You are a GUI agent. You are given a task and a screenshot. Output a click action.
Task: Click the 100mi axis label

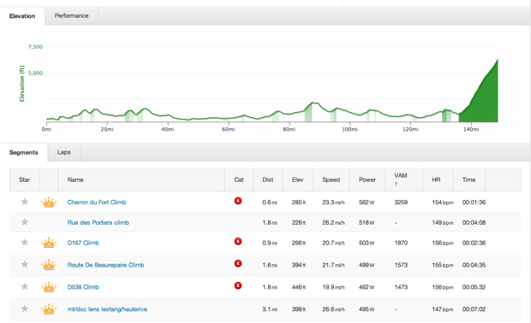coord(349,129)
